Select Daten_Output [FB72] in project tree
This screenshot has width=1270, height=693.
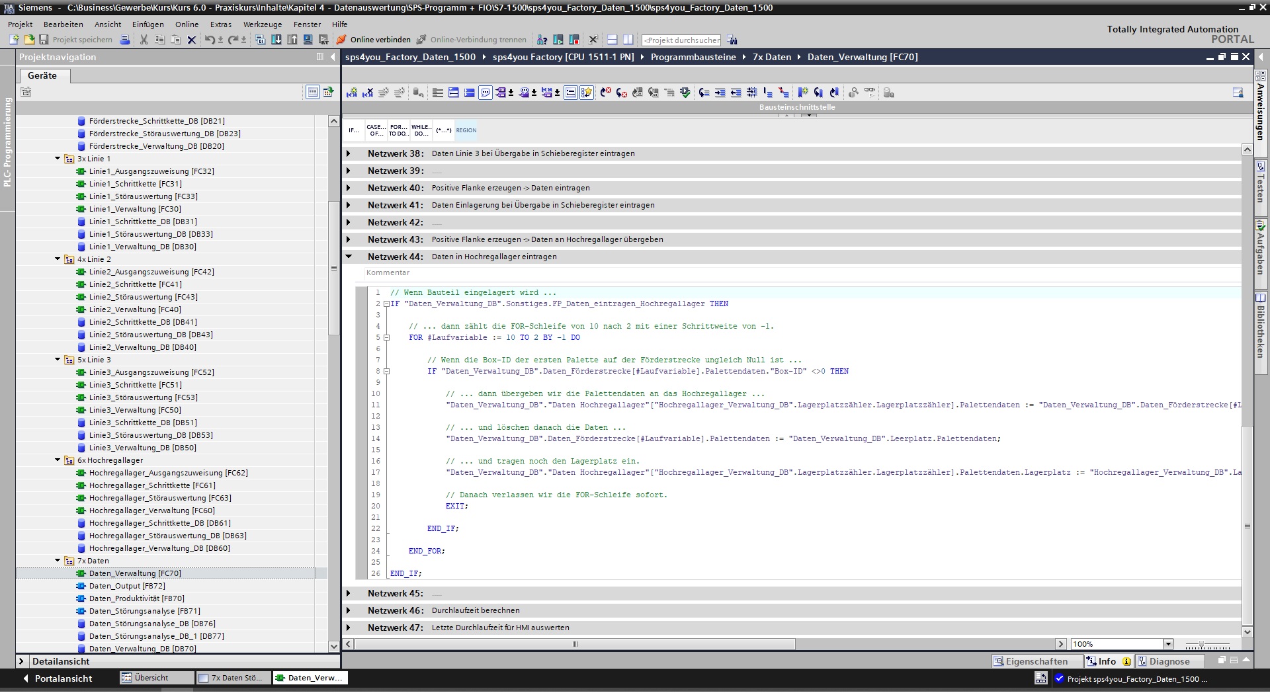click(127, 586)
